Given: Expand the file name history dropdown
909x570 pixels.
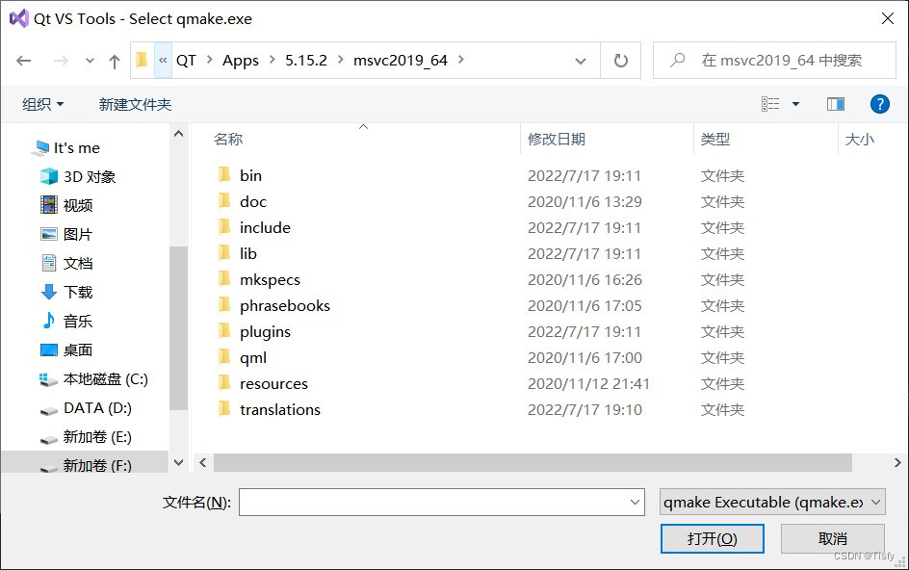Looking at the screenshot, I should (636, 503).
